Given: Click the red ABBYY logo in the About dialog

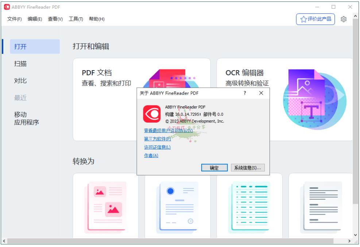Looking at the screenshot, I should point(152,114).
